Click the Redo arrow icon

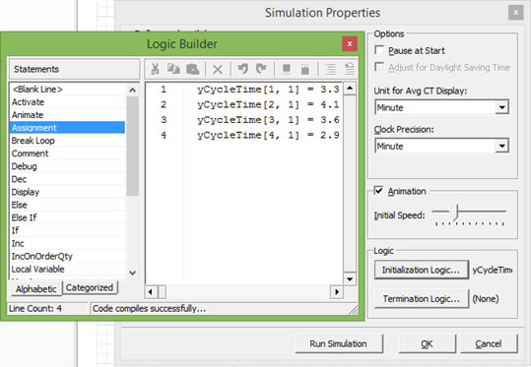(x=261, y=69)
